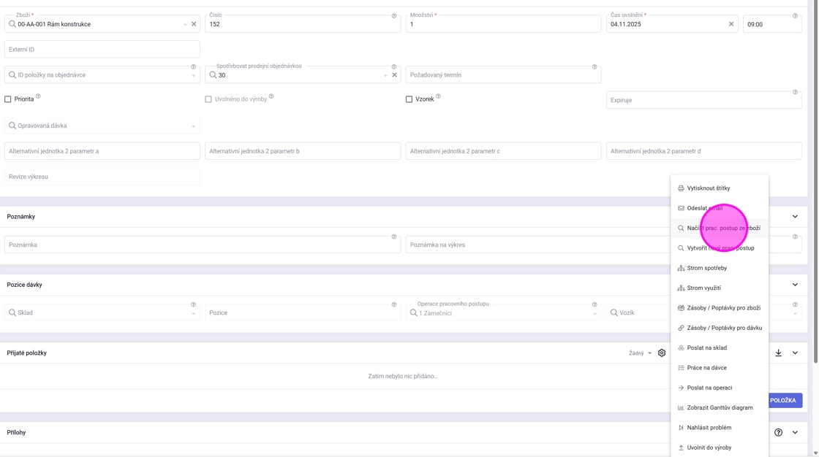Screen dimensions: 819x457
Task: Clear Spotřebovat prodejní objednávkou value with X
Action: (x=394, y=75)
